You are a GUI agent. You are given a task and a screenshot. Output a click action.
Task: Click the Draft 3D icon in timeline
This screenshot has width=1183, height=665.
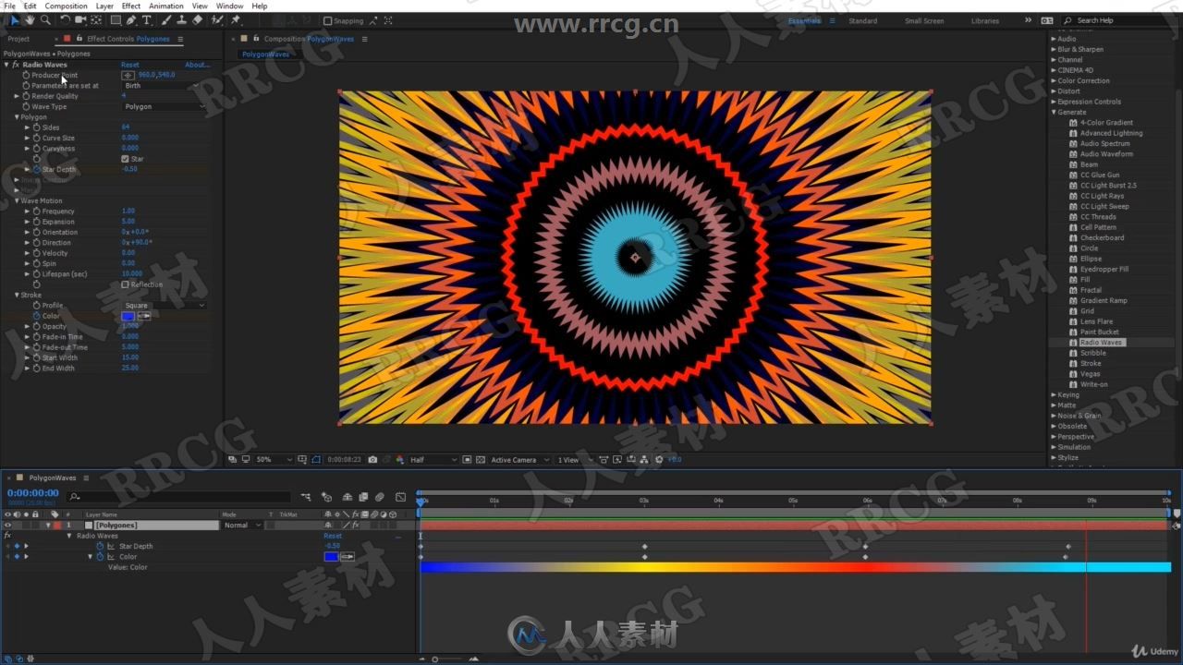pos(326,497)
